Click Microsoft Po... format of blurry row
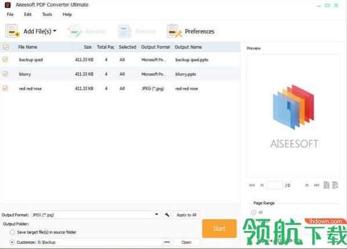This screenshot has width=347, height=249. [154, 74]
